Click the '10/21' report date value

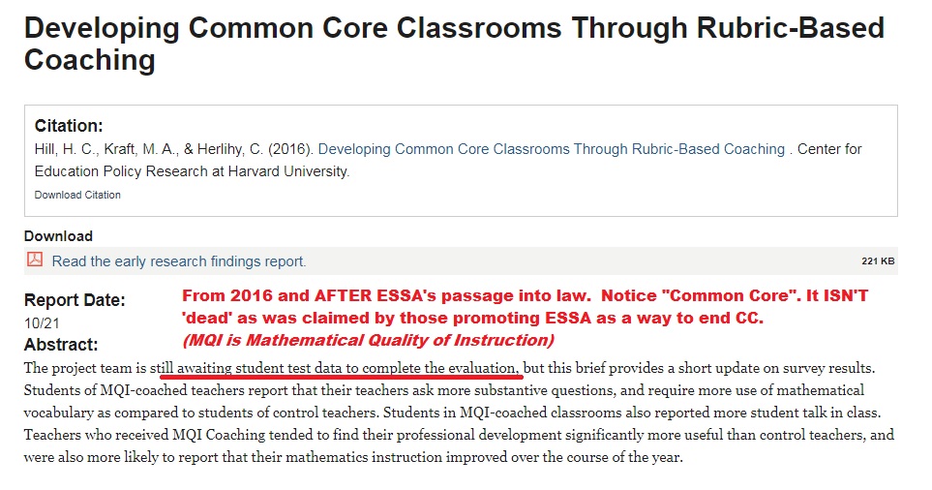(x=42, y=323)
